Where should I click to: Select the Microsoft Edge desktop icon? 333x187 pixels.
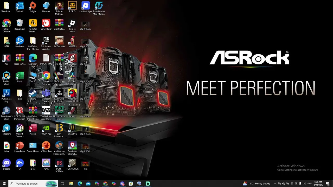point(33,61)
